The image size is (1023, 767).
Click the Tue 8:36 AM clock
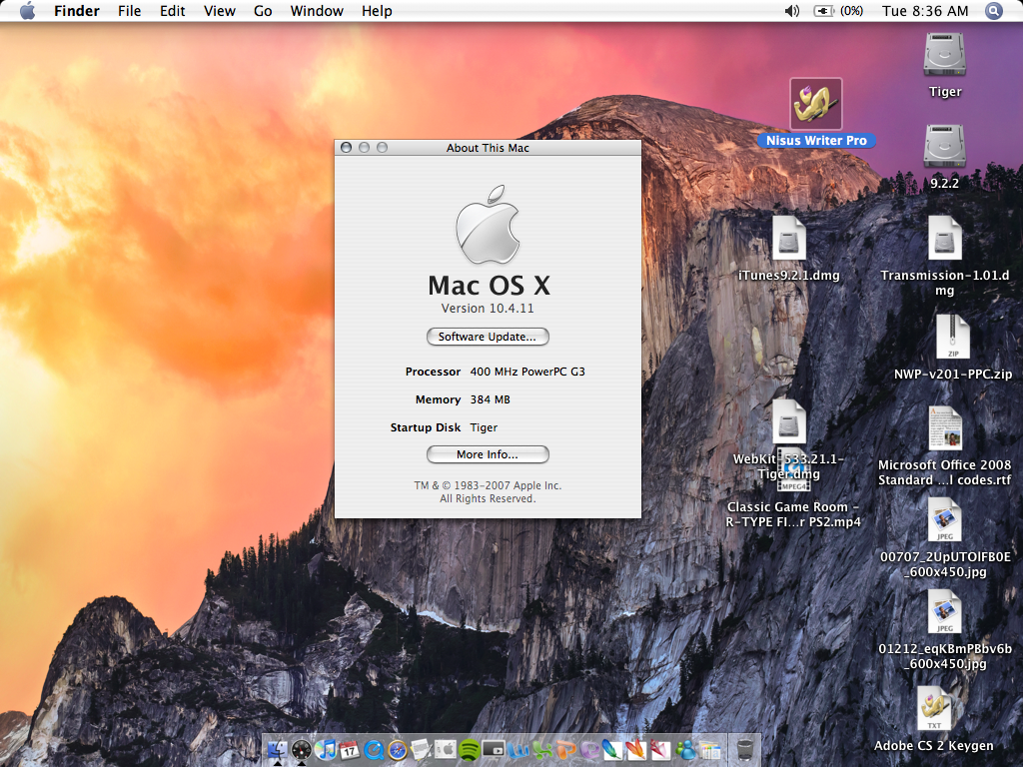[x=925, y=11]
